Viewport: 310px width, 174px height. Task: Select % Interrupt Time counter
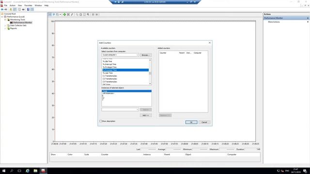[109, 64]
